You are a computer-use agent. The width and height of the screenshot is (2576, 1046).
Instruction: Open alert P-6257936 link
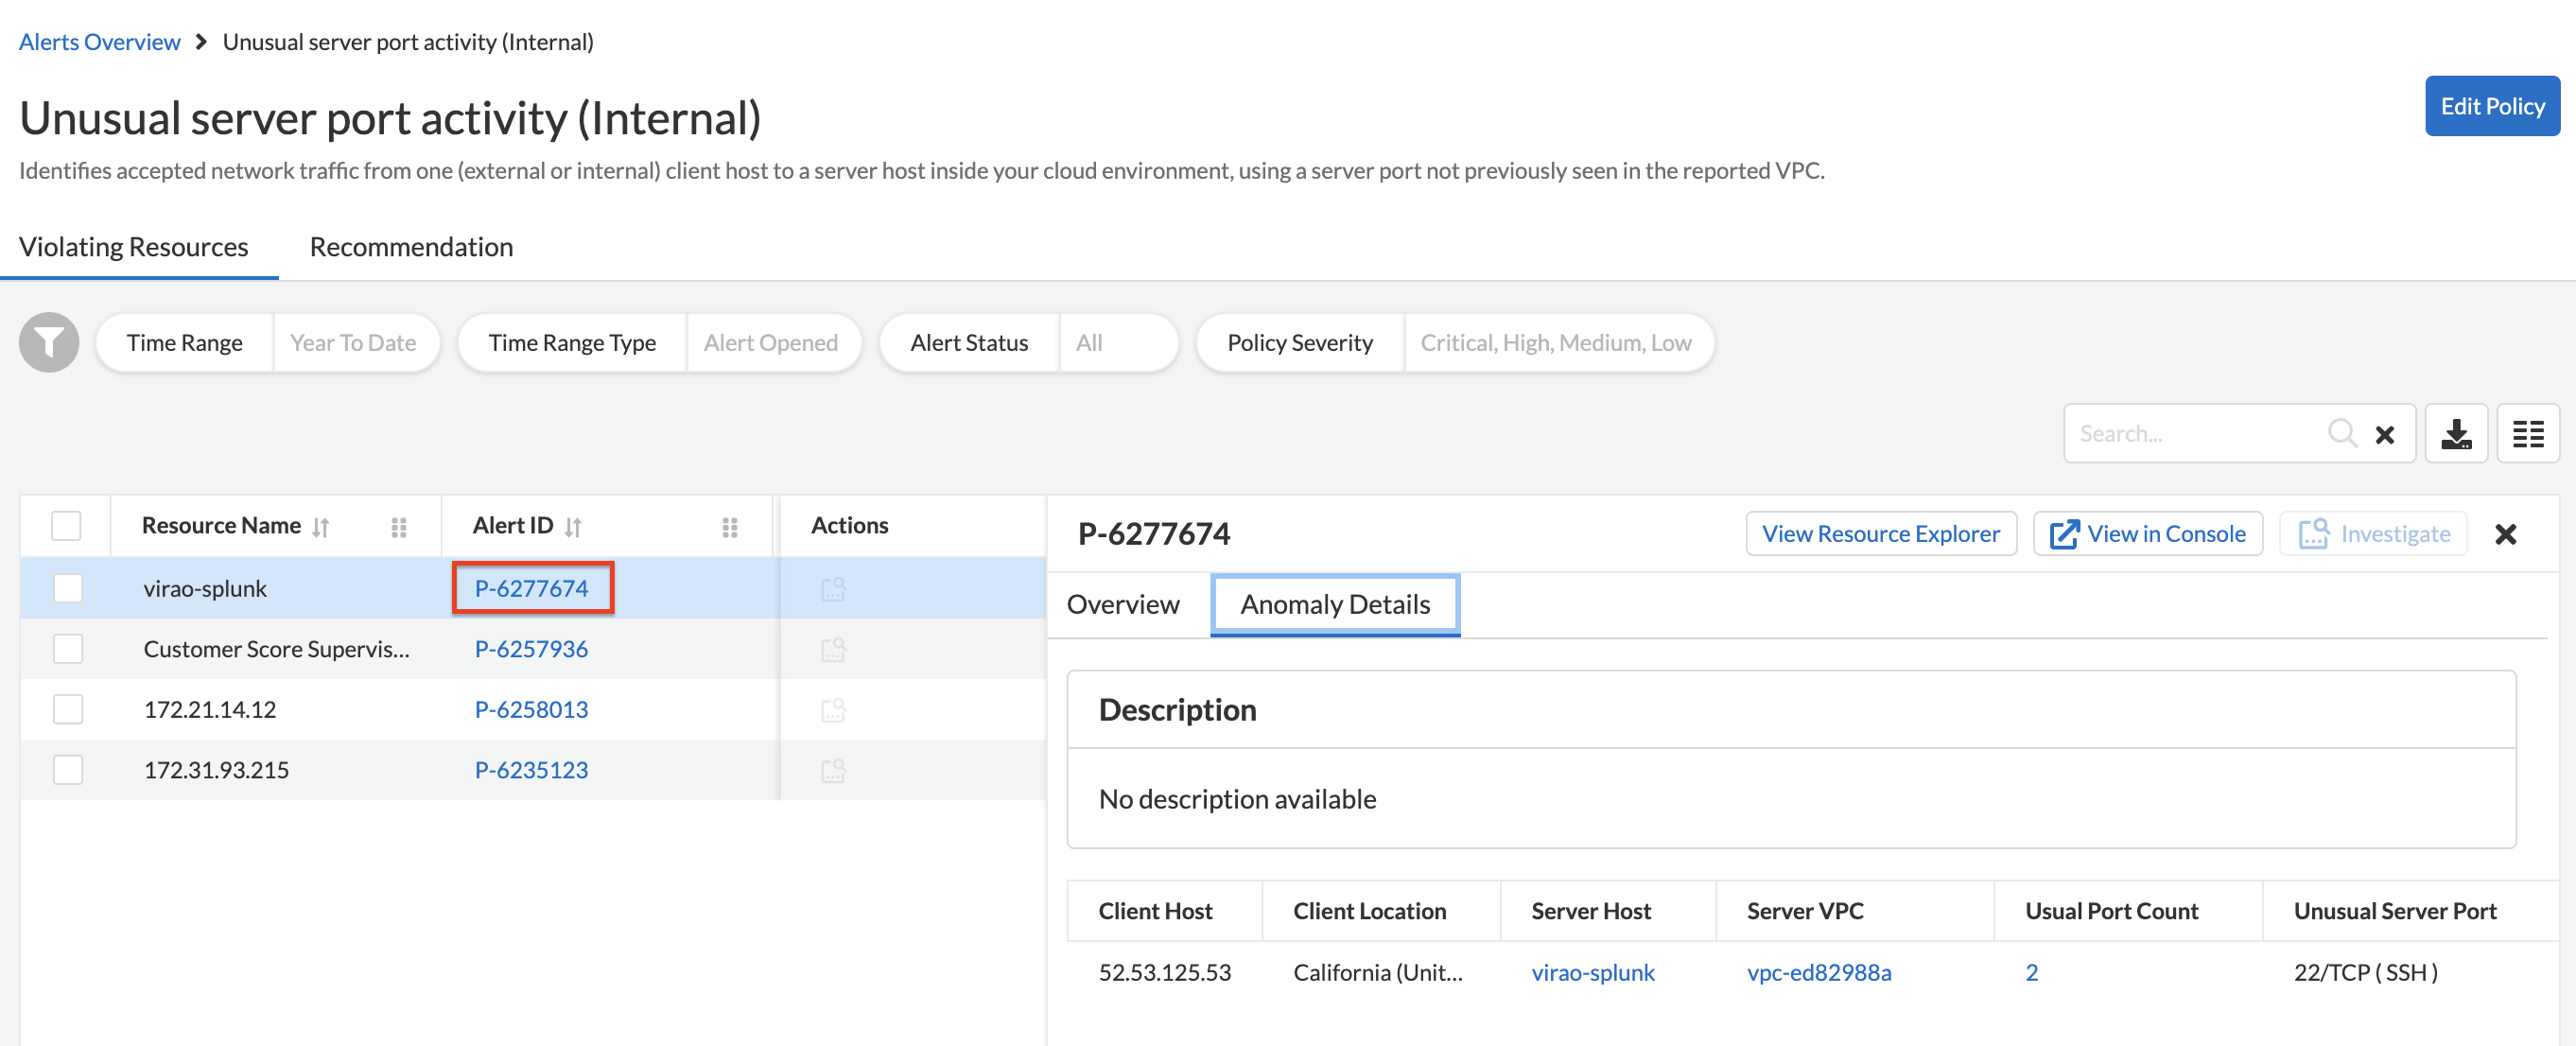pyautogui.click(x=531, y=649)
